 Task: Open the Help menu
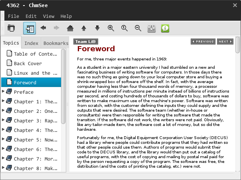click(x=66, y=16)
